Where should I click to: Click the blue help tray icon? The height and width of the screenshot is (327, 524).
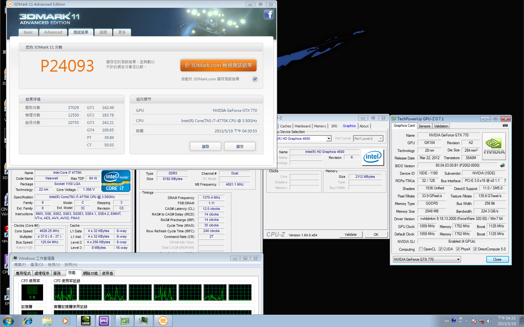point(454,320)
